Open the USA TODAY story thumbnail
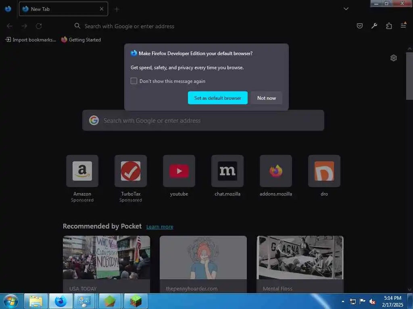 pos(106,257)
